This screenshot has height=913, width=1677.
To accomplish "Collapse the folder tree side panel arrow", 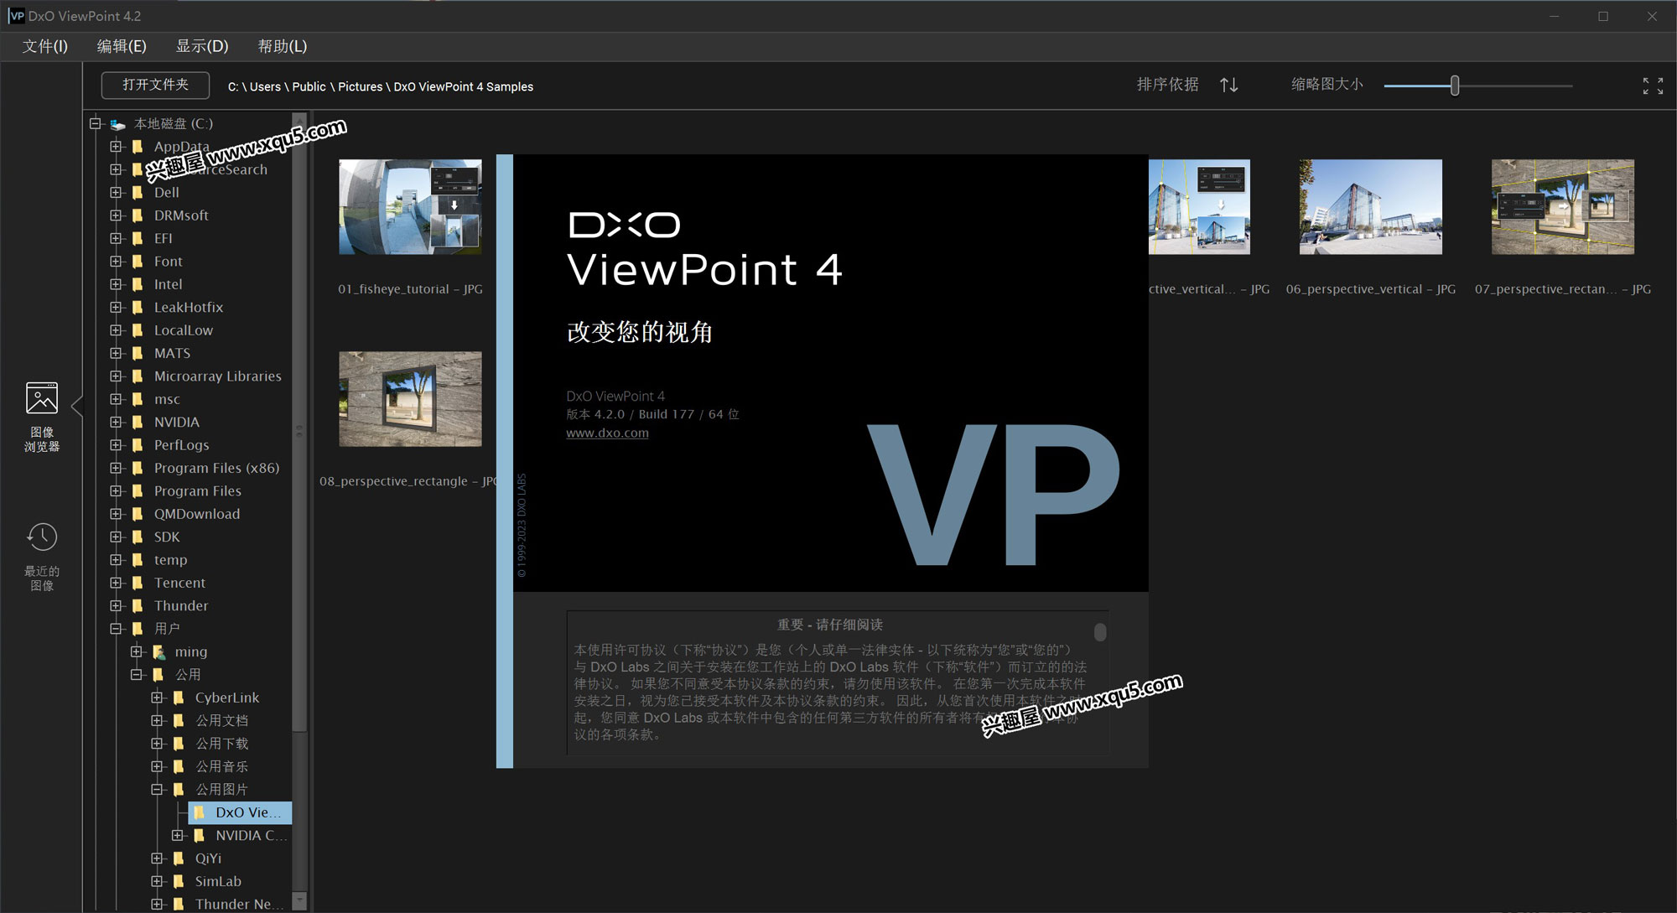I will coord(77,407).
